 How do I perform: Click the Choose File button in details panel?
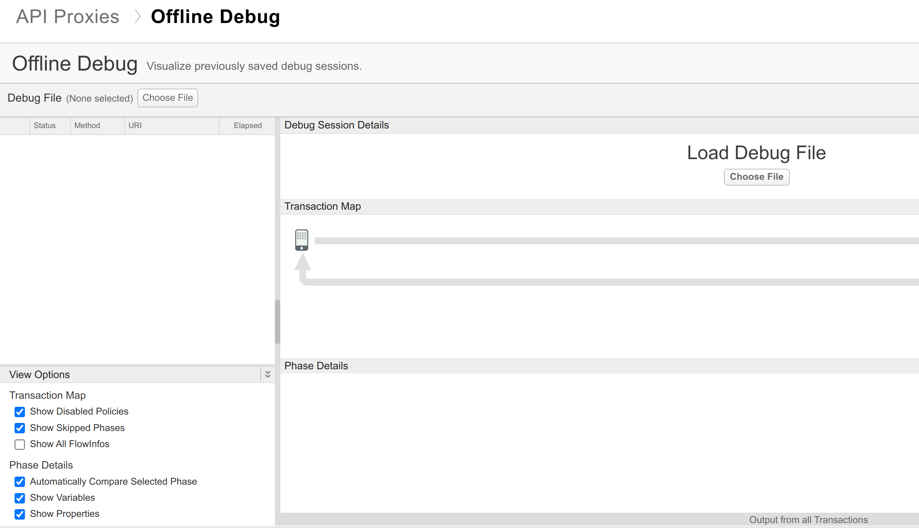756,177
